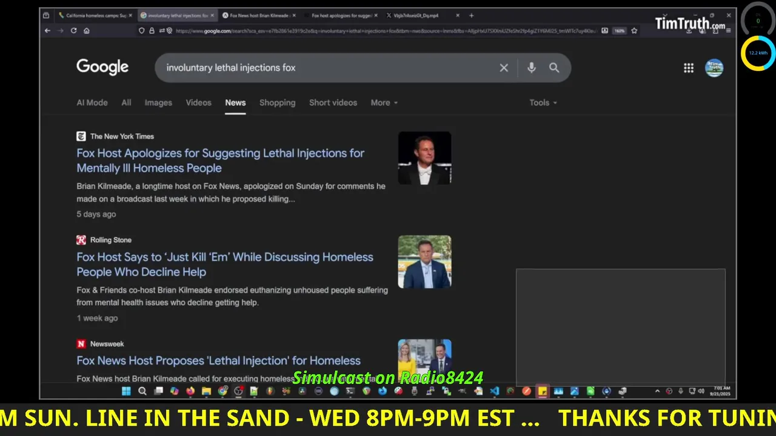Image resolution: width=776 pixels, height=436 pixels.
Task: Clear the search box with the X
Action: coord(504,68)
